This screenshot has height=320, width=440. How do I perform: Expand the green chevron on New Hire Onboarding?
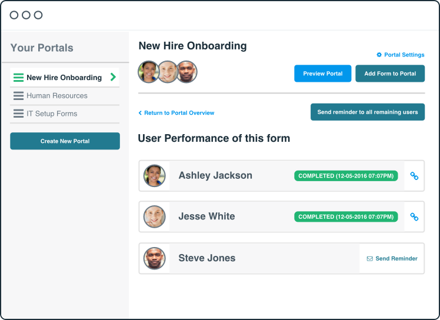point(113,77)
